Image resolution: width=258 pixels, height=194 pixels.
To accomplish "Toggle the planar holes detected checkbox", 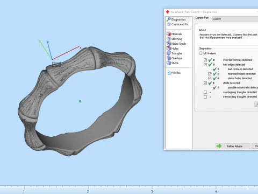I will [210, 78].
